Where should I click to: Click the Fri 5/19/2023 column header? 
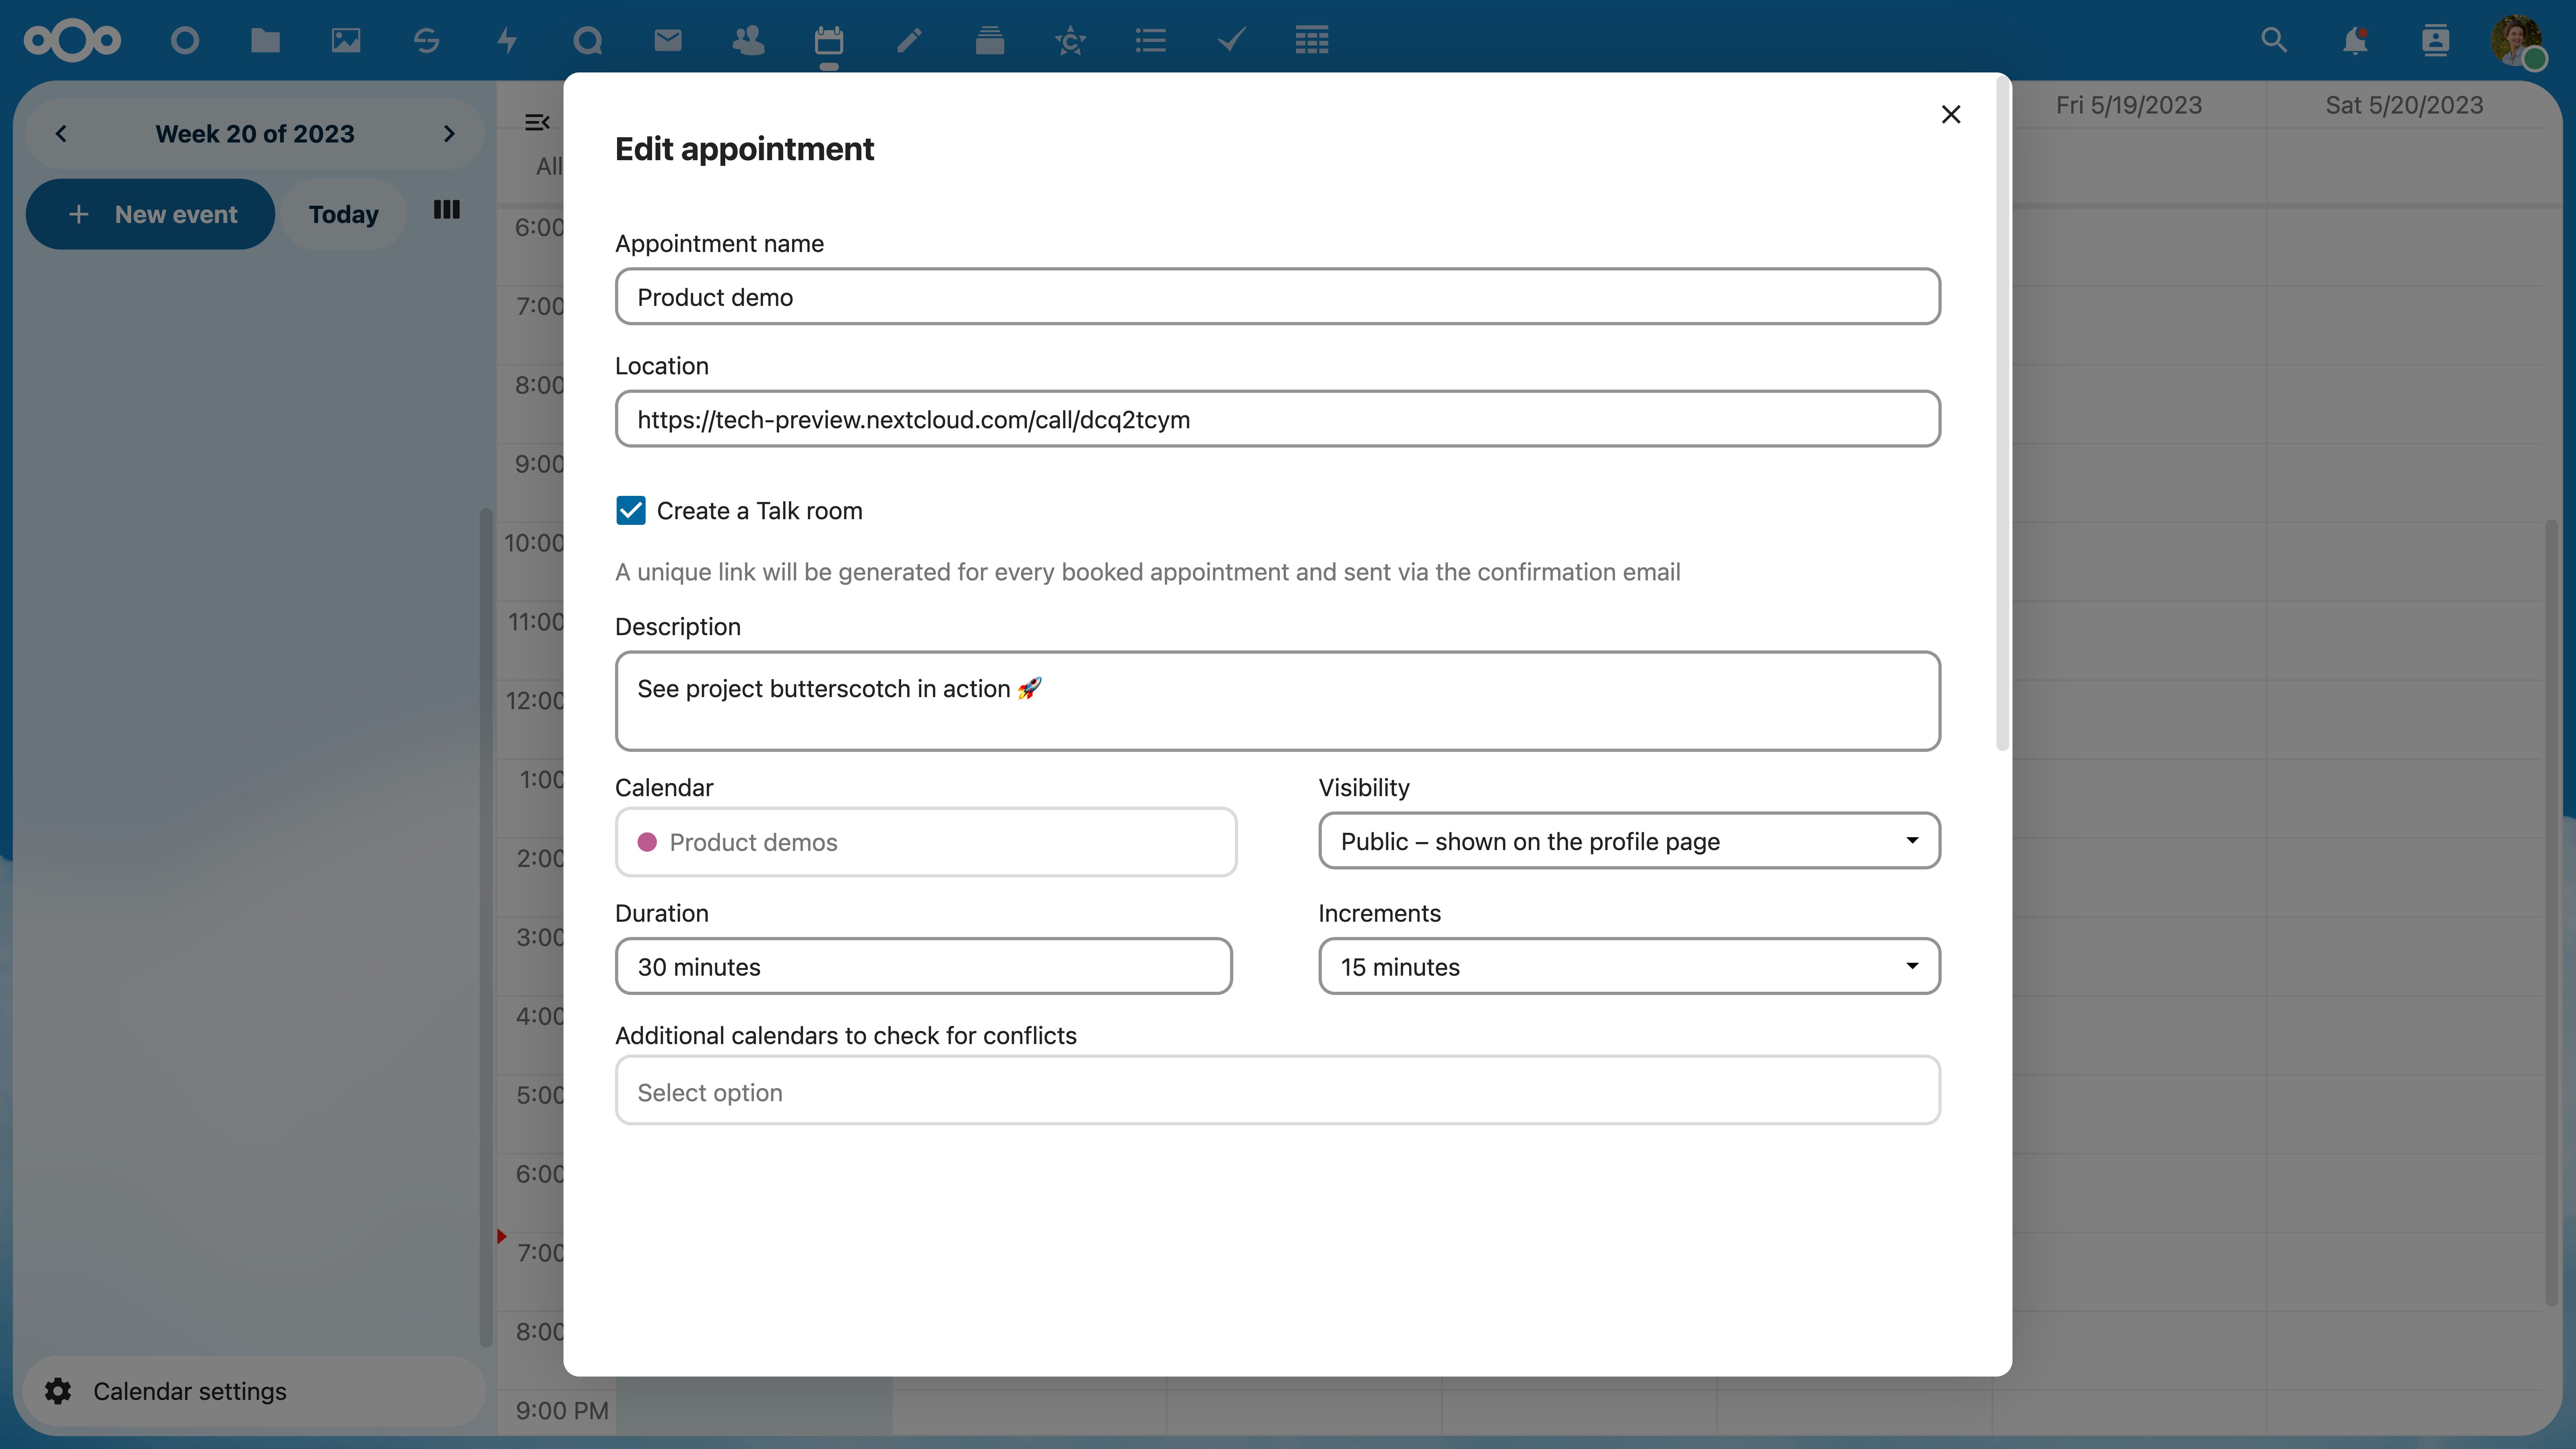[2129, 105]
